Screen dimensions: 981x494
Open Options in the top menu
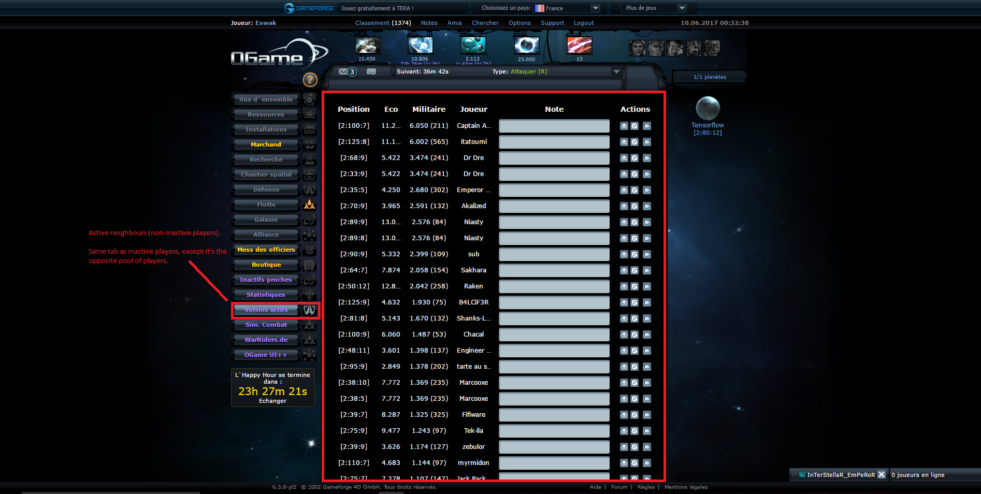(x=520, y=23)
